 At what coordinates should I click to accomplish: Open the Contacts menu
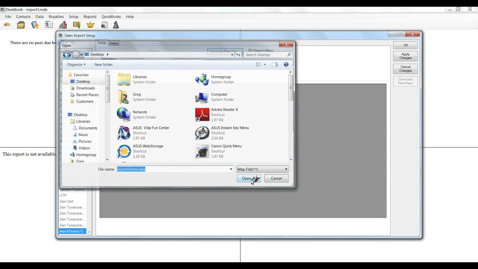point(23,17)
